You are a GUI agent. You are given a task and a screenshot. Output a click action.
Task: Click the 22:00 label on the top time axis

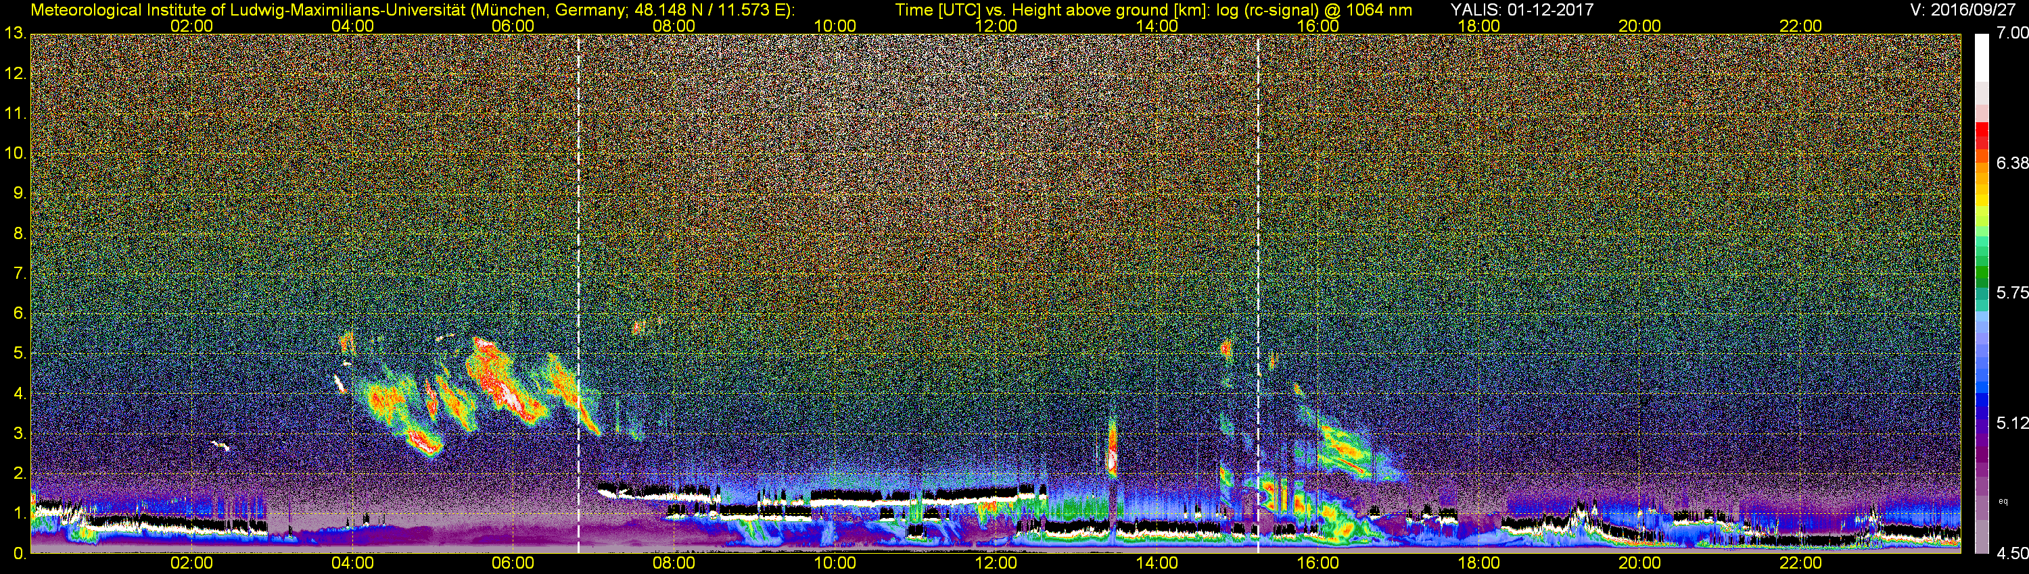pyautogui.click(x=1800, y=26)
